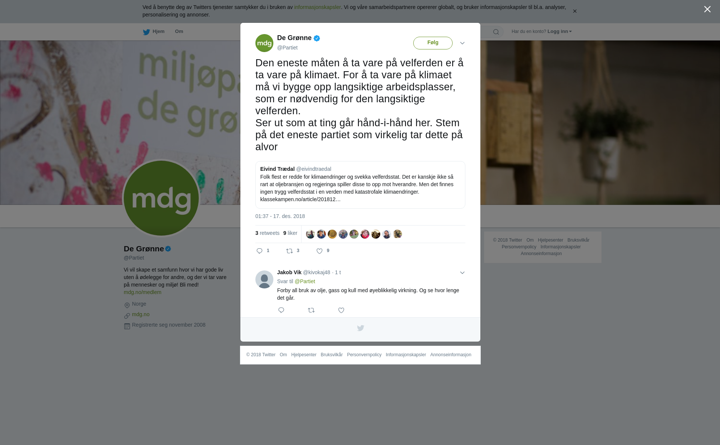720x445 pixels.
Task: Expand tweet options chevron beside Følg
Action: click(x=462, y=43)
